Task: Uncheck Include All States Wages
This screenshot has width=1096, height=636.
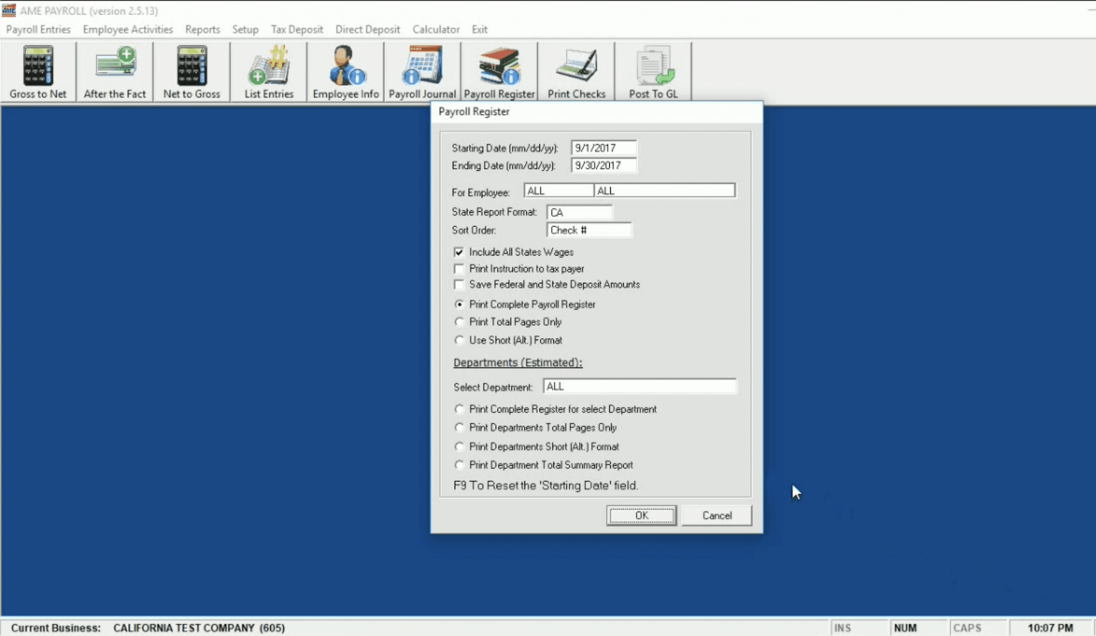Action: pos(459,252)
